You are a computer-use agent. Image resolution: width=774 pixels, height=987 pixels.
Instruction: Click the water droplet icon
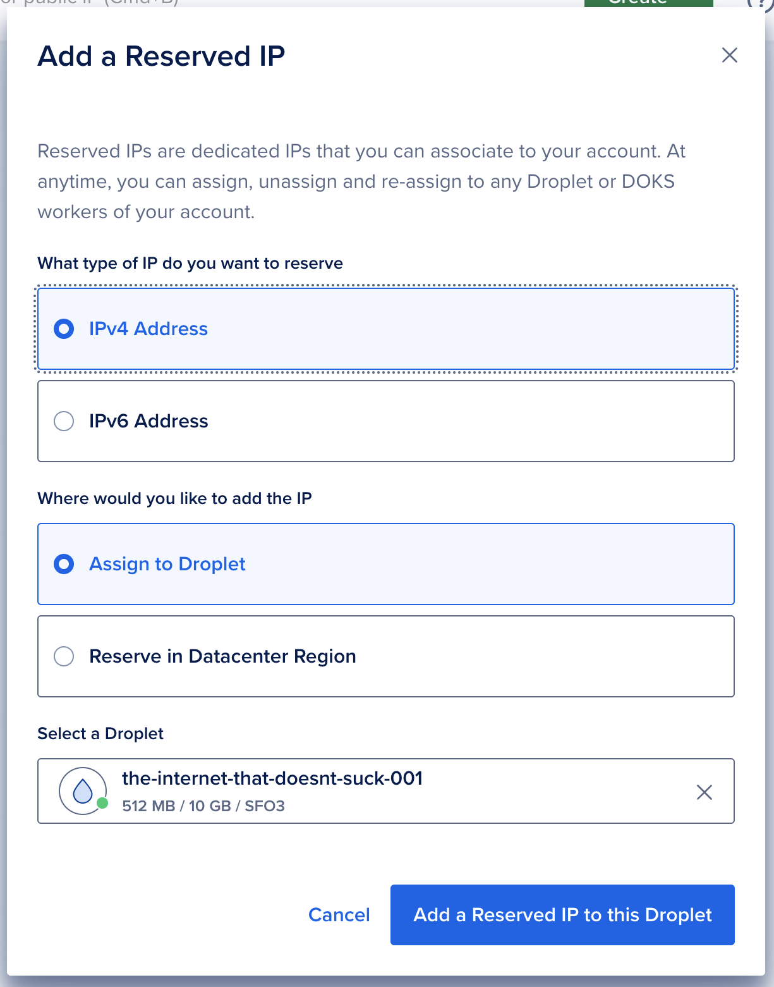tap(82, 790)
